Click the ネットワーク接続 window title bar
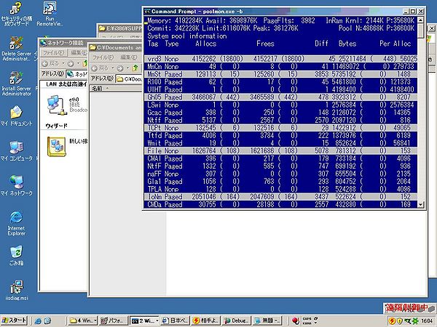This screenshot has height=327, width=437. [x=63, y=43]
